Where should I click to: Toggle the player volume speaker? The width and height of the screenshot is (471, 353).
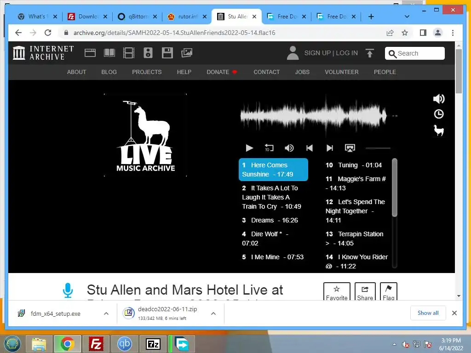coord(289,148)
